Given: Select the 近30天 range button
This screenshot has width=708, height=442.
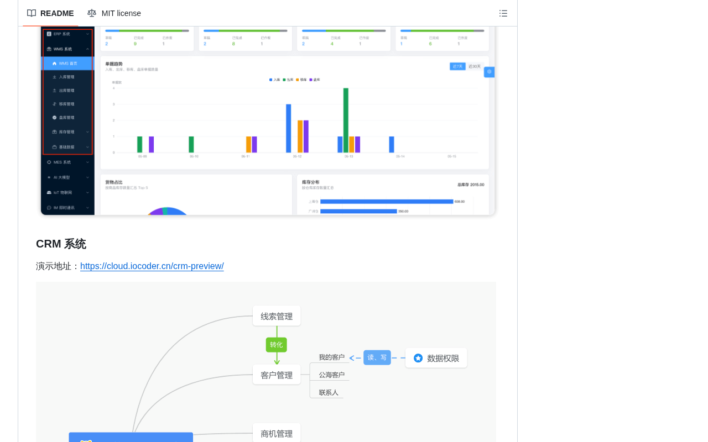Looking at the screenshot, I should click(475, 66).
